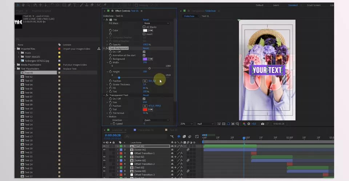This screenshot has width=349, height=181.
Task: Select the Rectangle shape tool
Action: click(x=64, y=5)
